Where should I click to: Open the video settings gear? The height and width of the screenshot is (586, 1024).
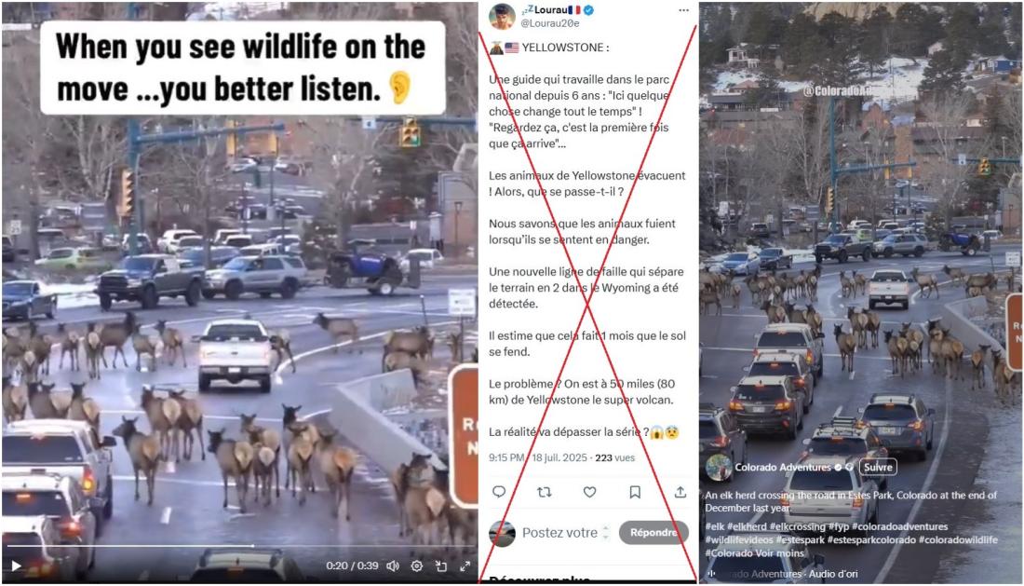pos(417,566)
